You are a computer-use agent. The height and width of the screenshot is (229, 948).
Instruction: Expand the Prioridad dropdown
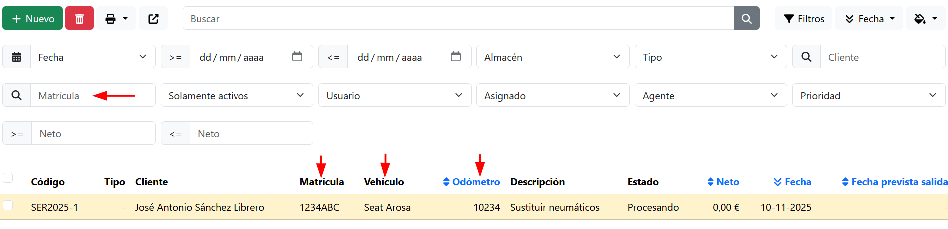[x=868, y=96]
